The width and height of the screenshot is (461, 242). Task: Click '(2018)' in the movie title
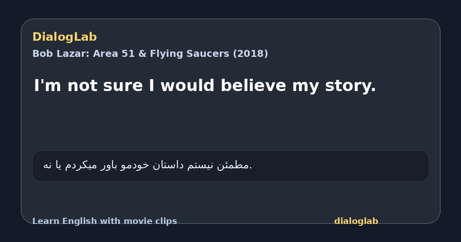pos(250,54)
